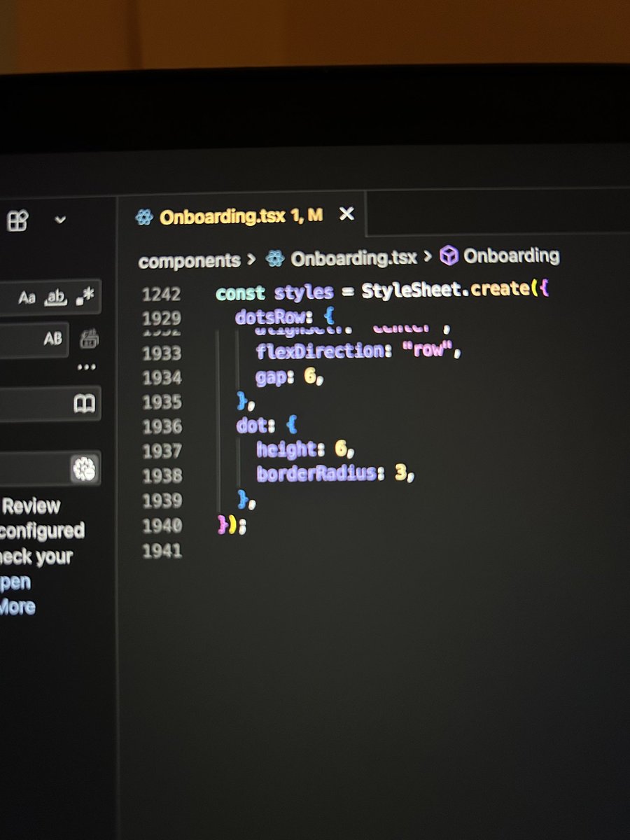Toggle Match Case in search

[x=27, y=298]
